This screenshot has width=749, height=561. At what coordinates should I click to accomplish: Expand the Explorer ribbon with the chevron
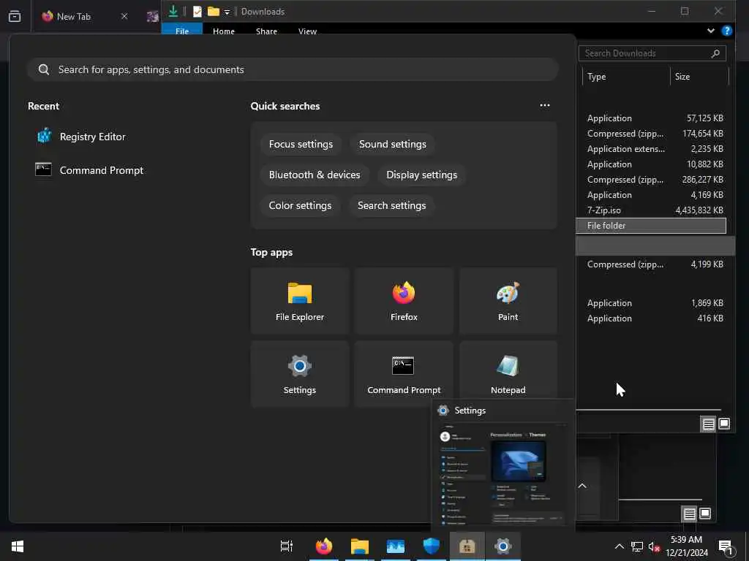(x=710, y=31)
